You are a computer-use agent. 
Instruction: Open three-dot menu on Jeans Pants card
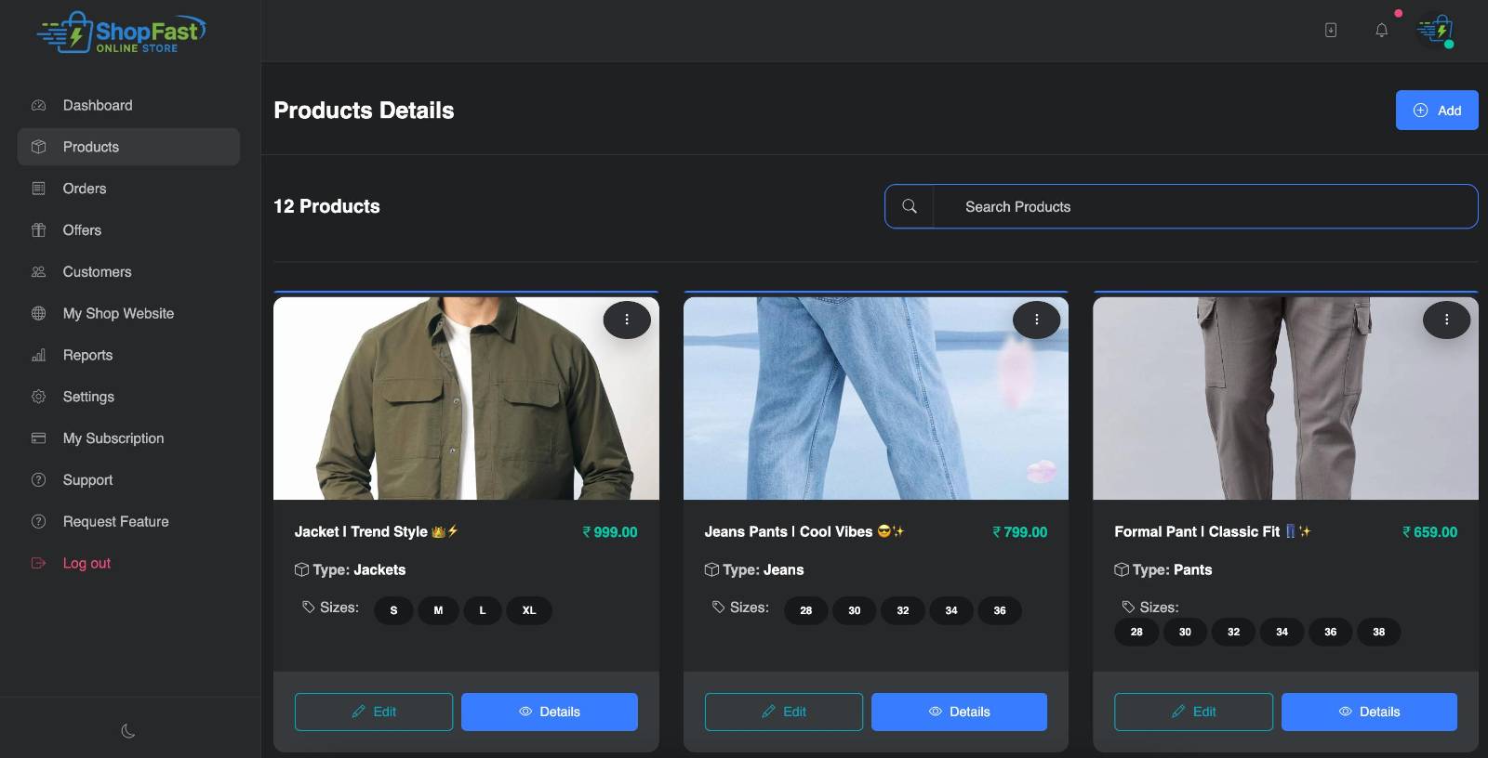point(1036,320)
